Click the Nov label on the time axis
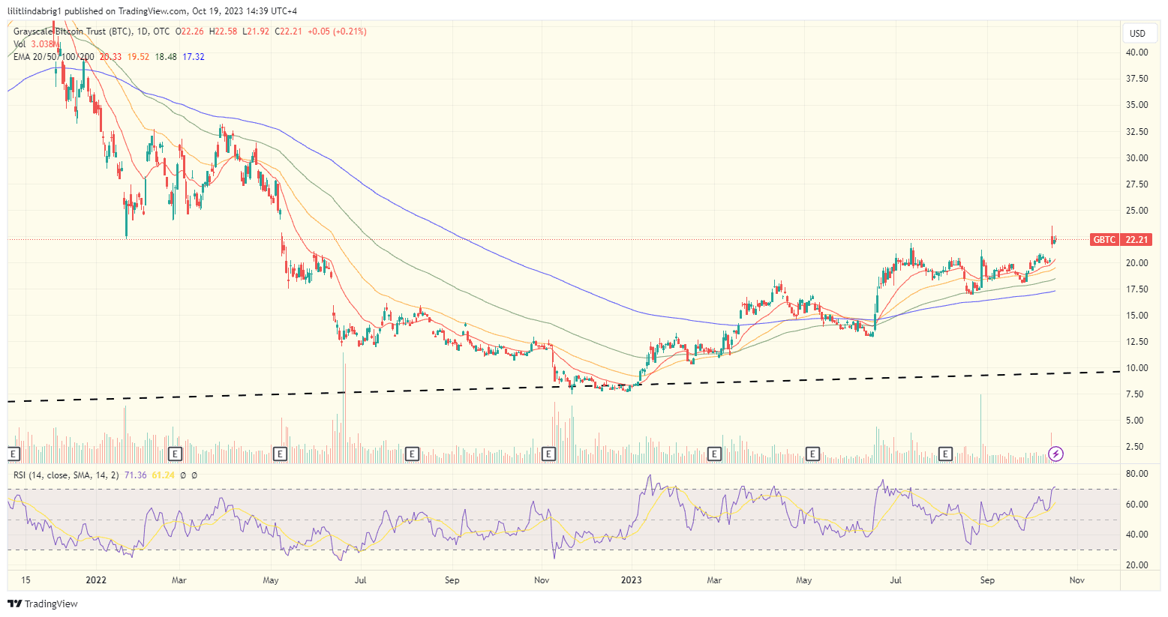The width and height of the screenshot is (1168, 617). 1076,580
